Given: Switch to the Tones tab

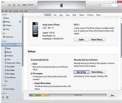Looking at the screenshot, I should [x=68, y=15].
